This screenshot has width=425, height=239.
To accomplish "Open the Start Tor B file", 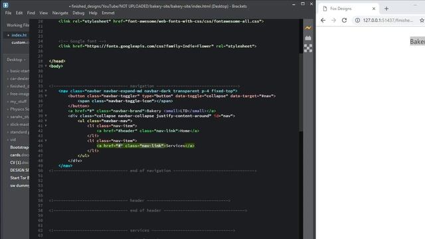I will click(x=19, y=178).
